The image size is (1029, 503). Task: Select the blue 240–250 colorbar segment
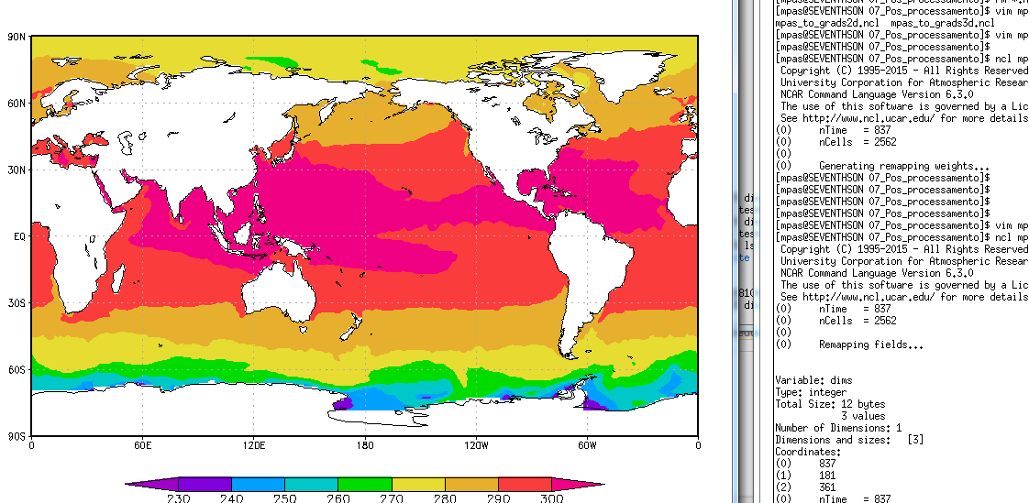coord(258,483)
